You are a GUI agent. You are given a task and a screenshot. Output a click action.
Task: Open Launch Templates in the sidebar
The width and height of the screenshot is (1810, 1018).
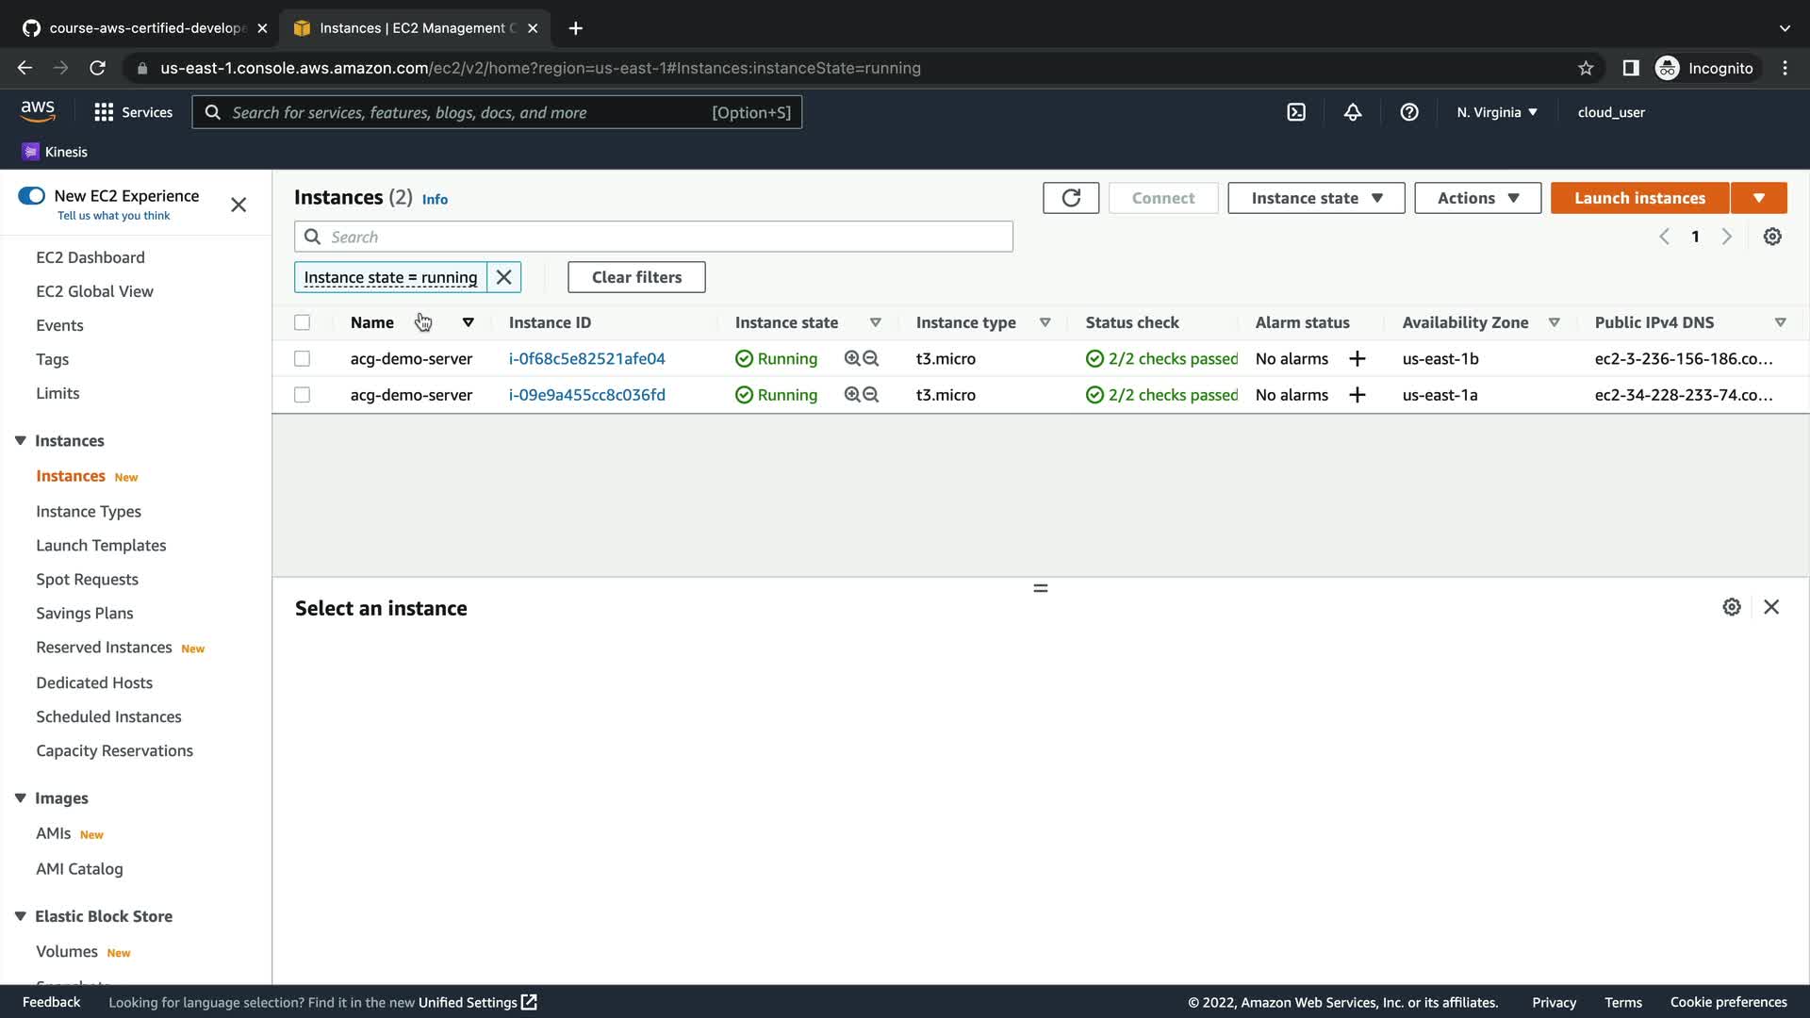[101, 546]
